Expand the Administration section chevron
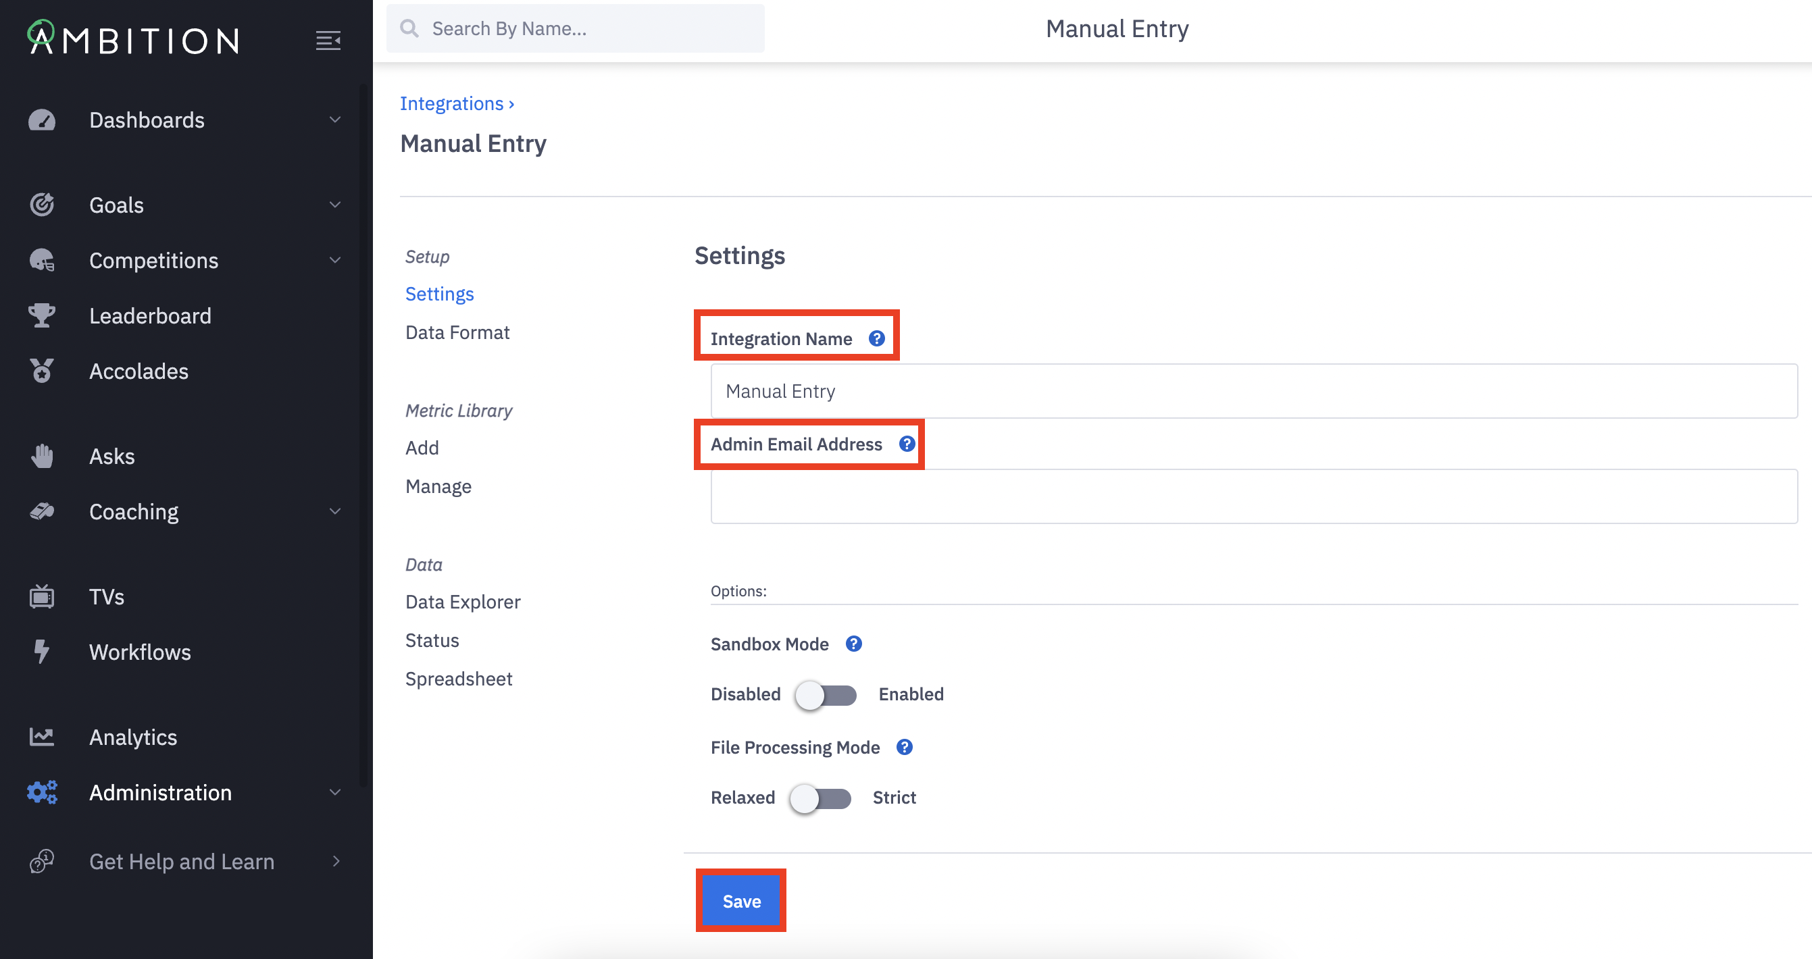Screen dimensions: 1812x959 point(335,792)
